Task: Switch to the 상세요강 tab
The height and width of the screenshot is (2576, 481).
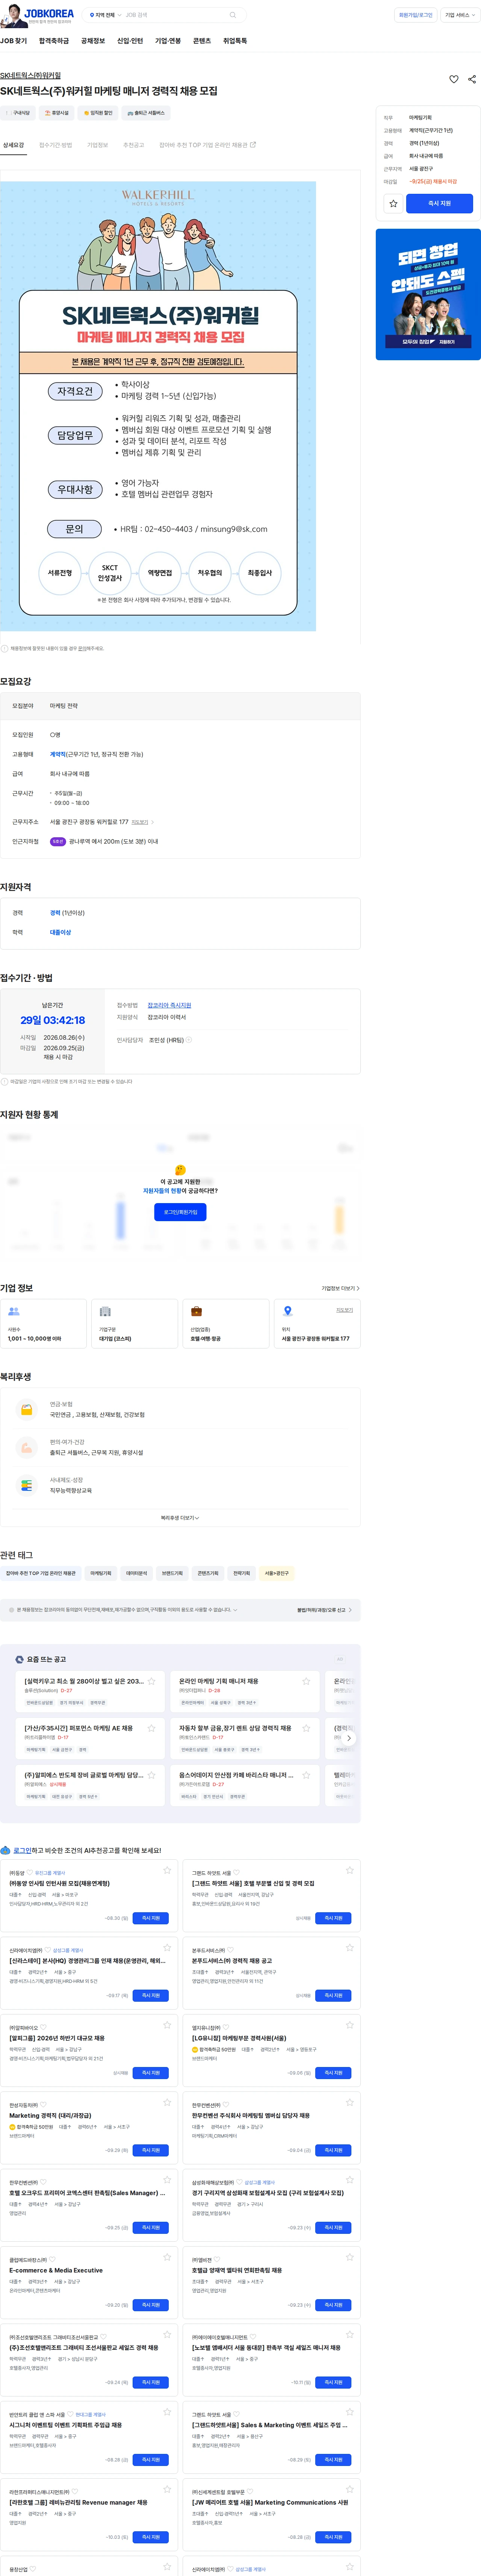Action: (13, 145)
